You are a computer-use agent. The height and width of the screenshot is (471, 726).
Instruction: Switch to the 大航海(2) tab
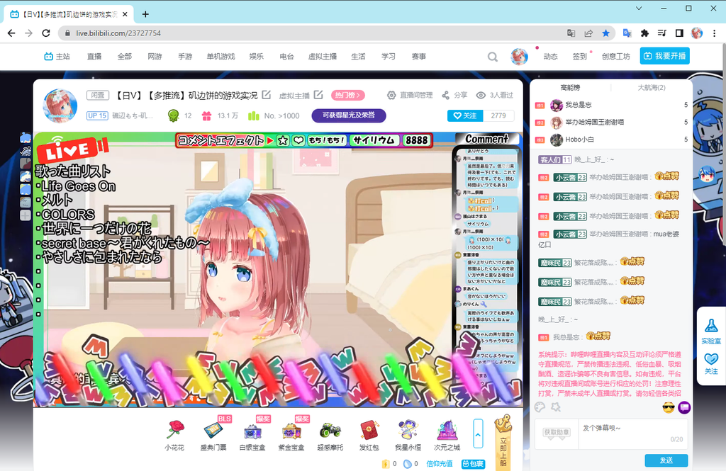[651, 88]
